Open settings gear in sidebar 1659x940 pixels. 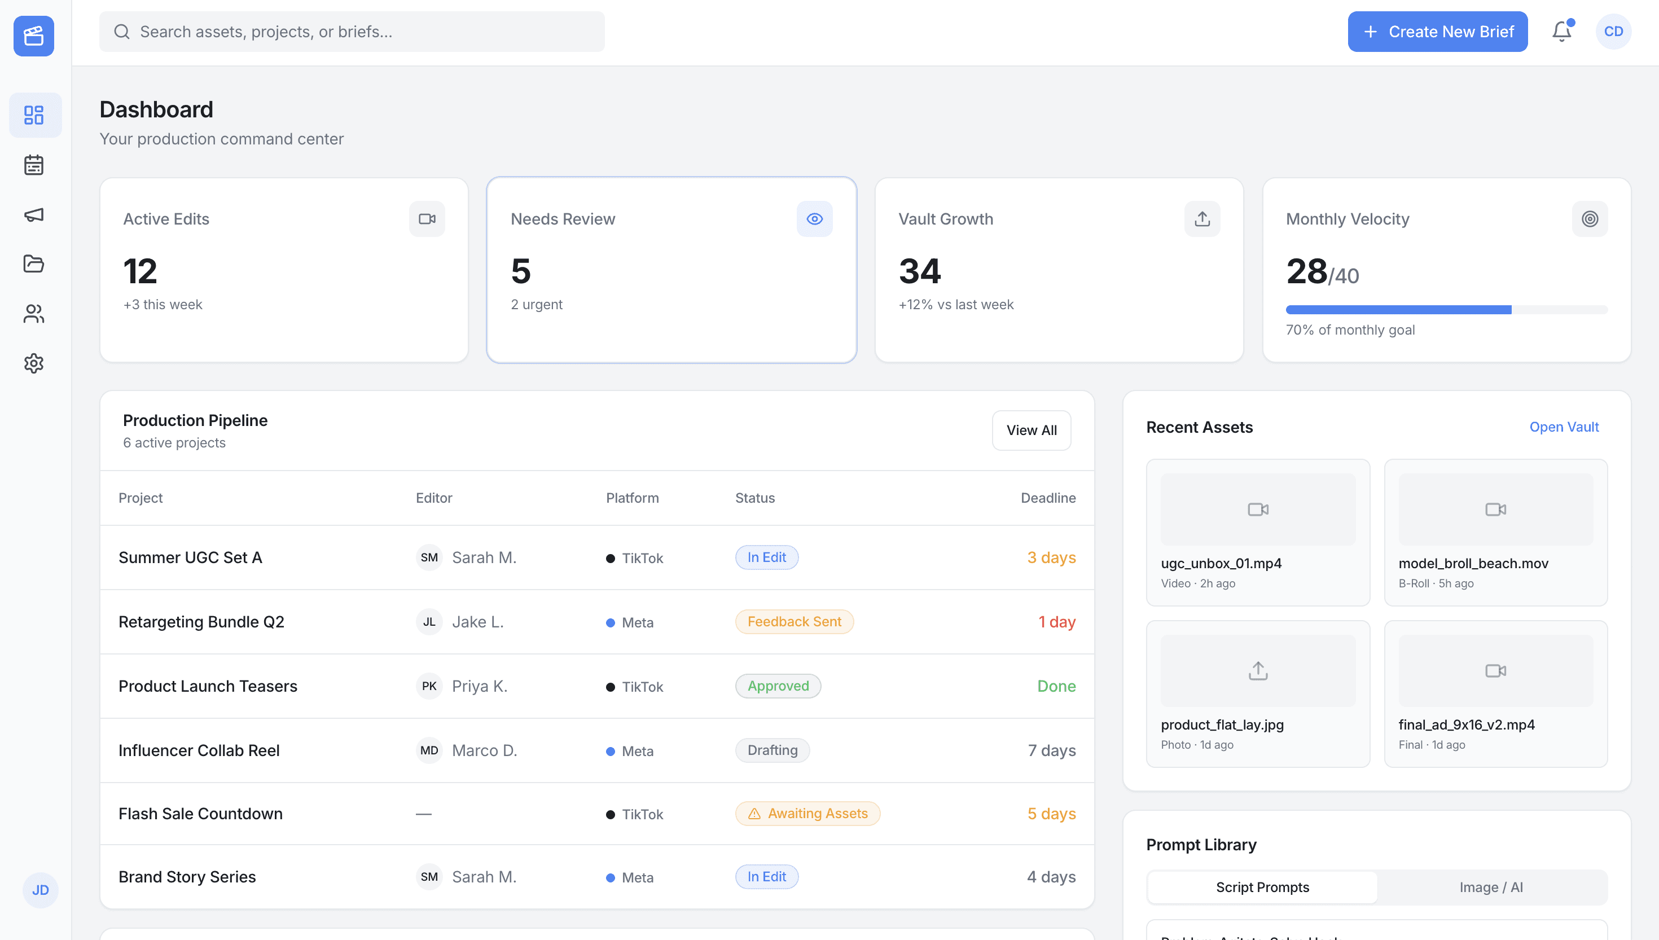coord(33,363)
